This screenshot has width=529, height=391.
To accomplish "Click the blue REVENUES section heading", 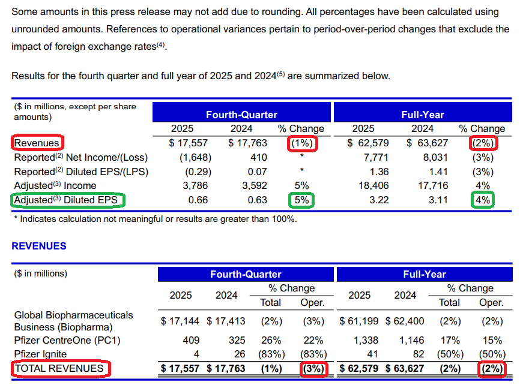I will (x=39, y=246).
